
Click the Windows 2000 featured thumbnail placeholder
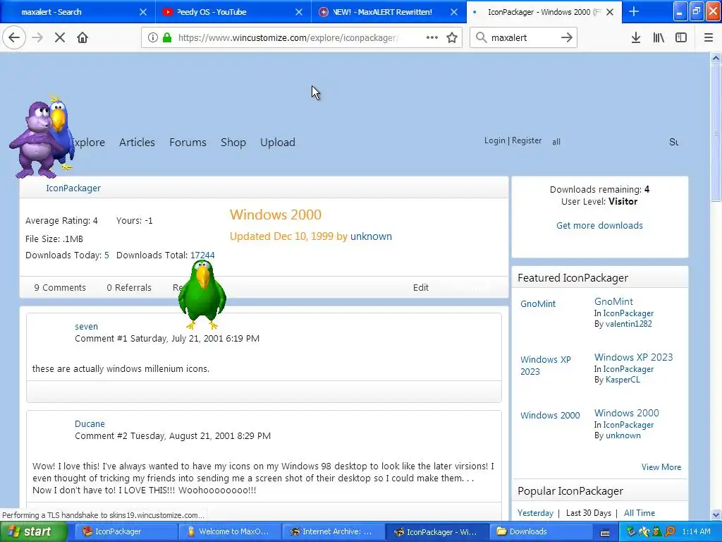[x=550, y=415]
